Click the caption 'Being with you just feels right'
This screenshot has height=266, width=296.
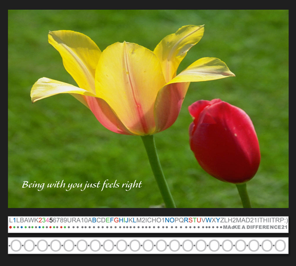pos(82,185)
